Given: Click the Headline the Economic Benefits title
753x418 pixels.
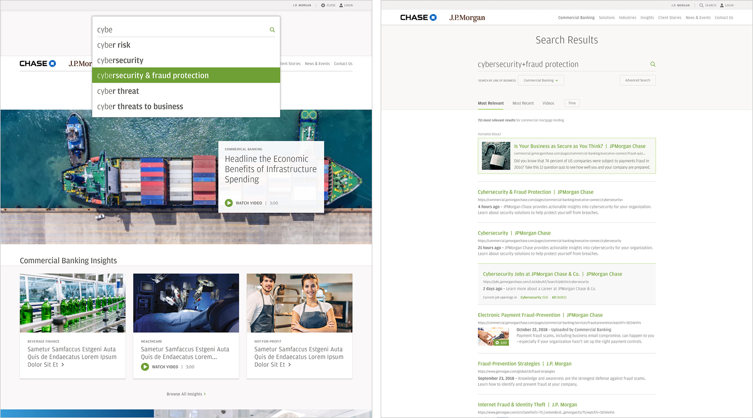Looking at the screenshot, I should pos(271,169).
